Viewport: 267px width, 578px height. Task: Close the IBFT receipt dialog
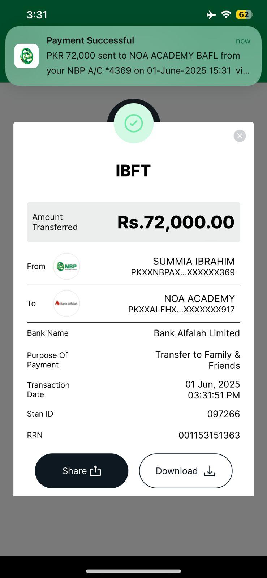coord(240,136)
